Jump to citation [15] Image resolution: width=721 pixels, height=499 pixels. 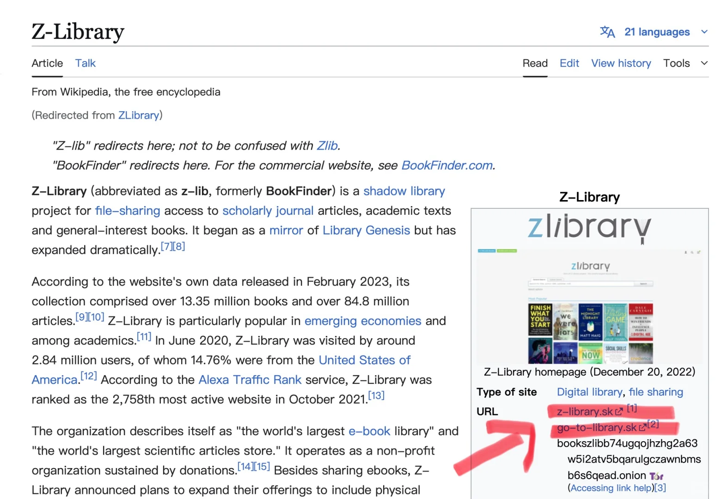click(x=262, y=467)
